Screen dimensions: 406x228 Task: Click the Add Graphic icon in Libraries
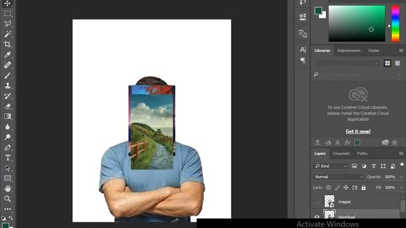[317, 142]
